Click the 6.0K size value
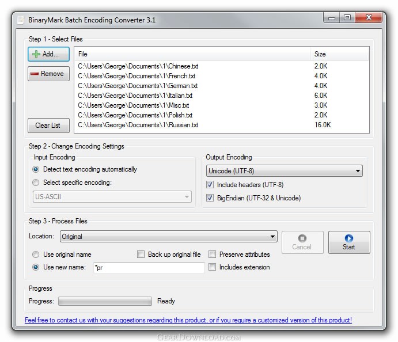The height and width of the screenshot is (342, 398). 321,96
